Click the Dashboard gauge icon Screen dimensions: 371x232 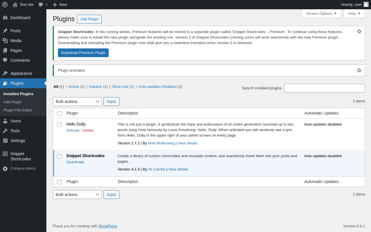pyautogui.click(x=5, y=18)
